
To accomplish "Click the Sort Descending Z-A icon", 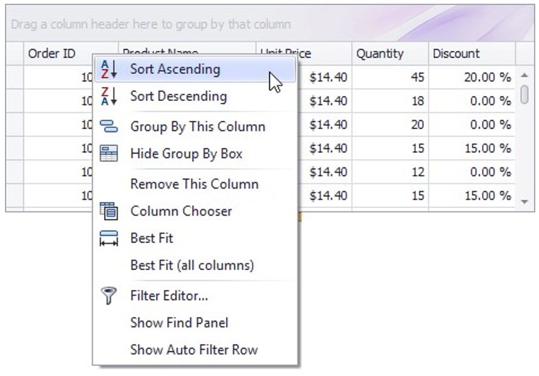I will [x=108, y=97].
